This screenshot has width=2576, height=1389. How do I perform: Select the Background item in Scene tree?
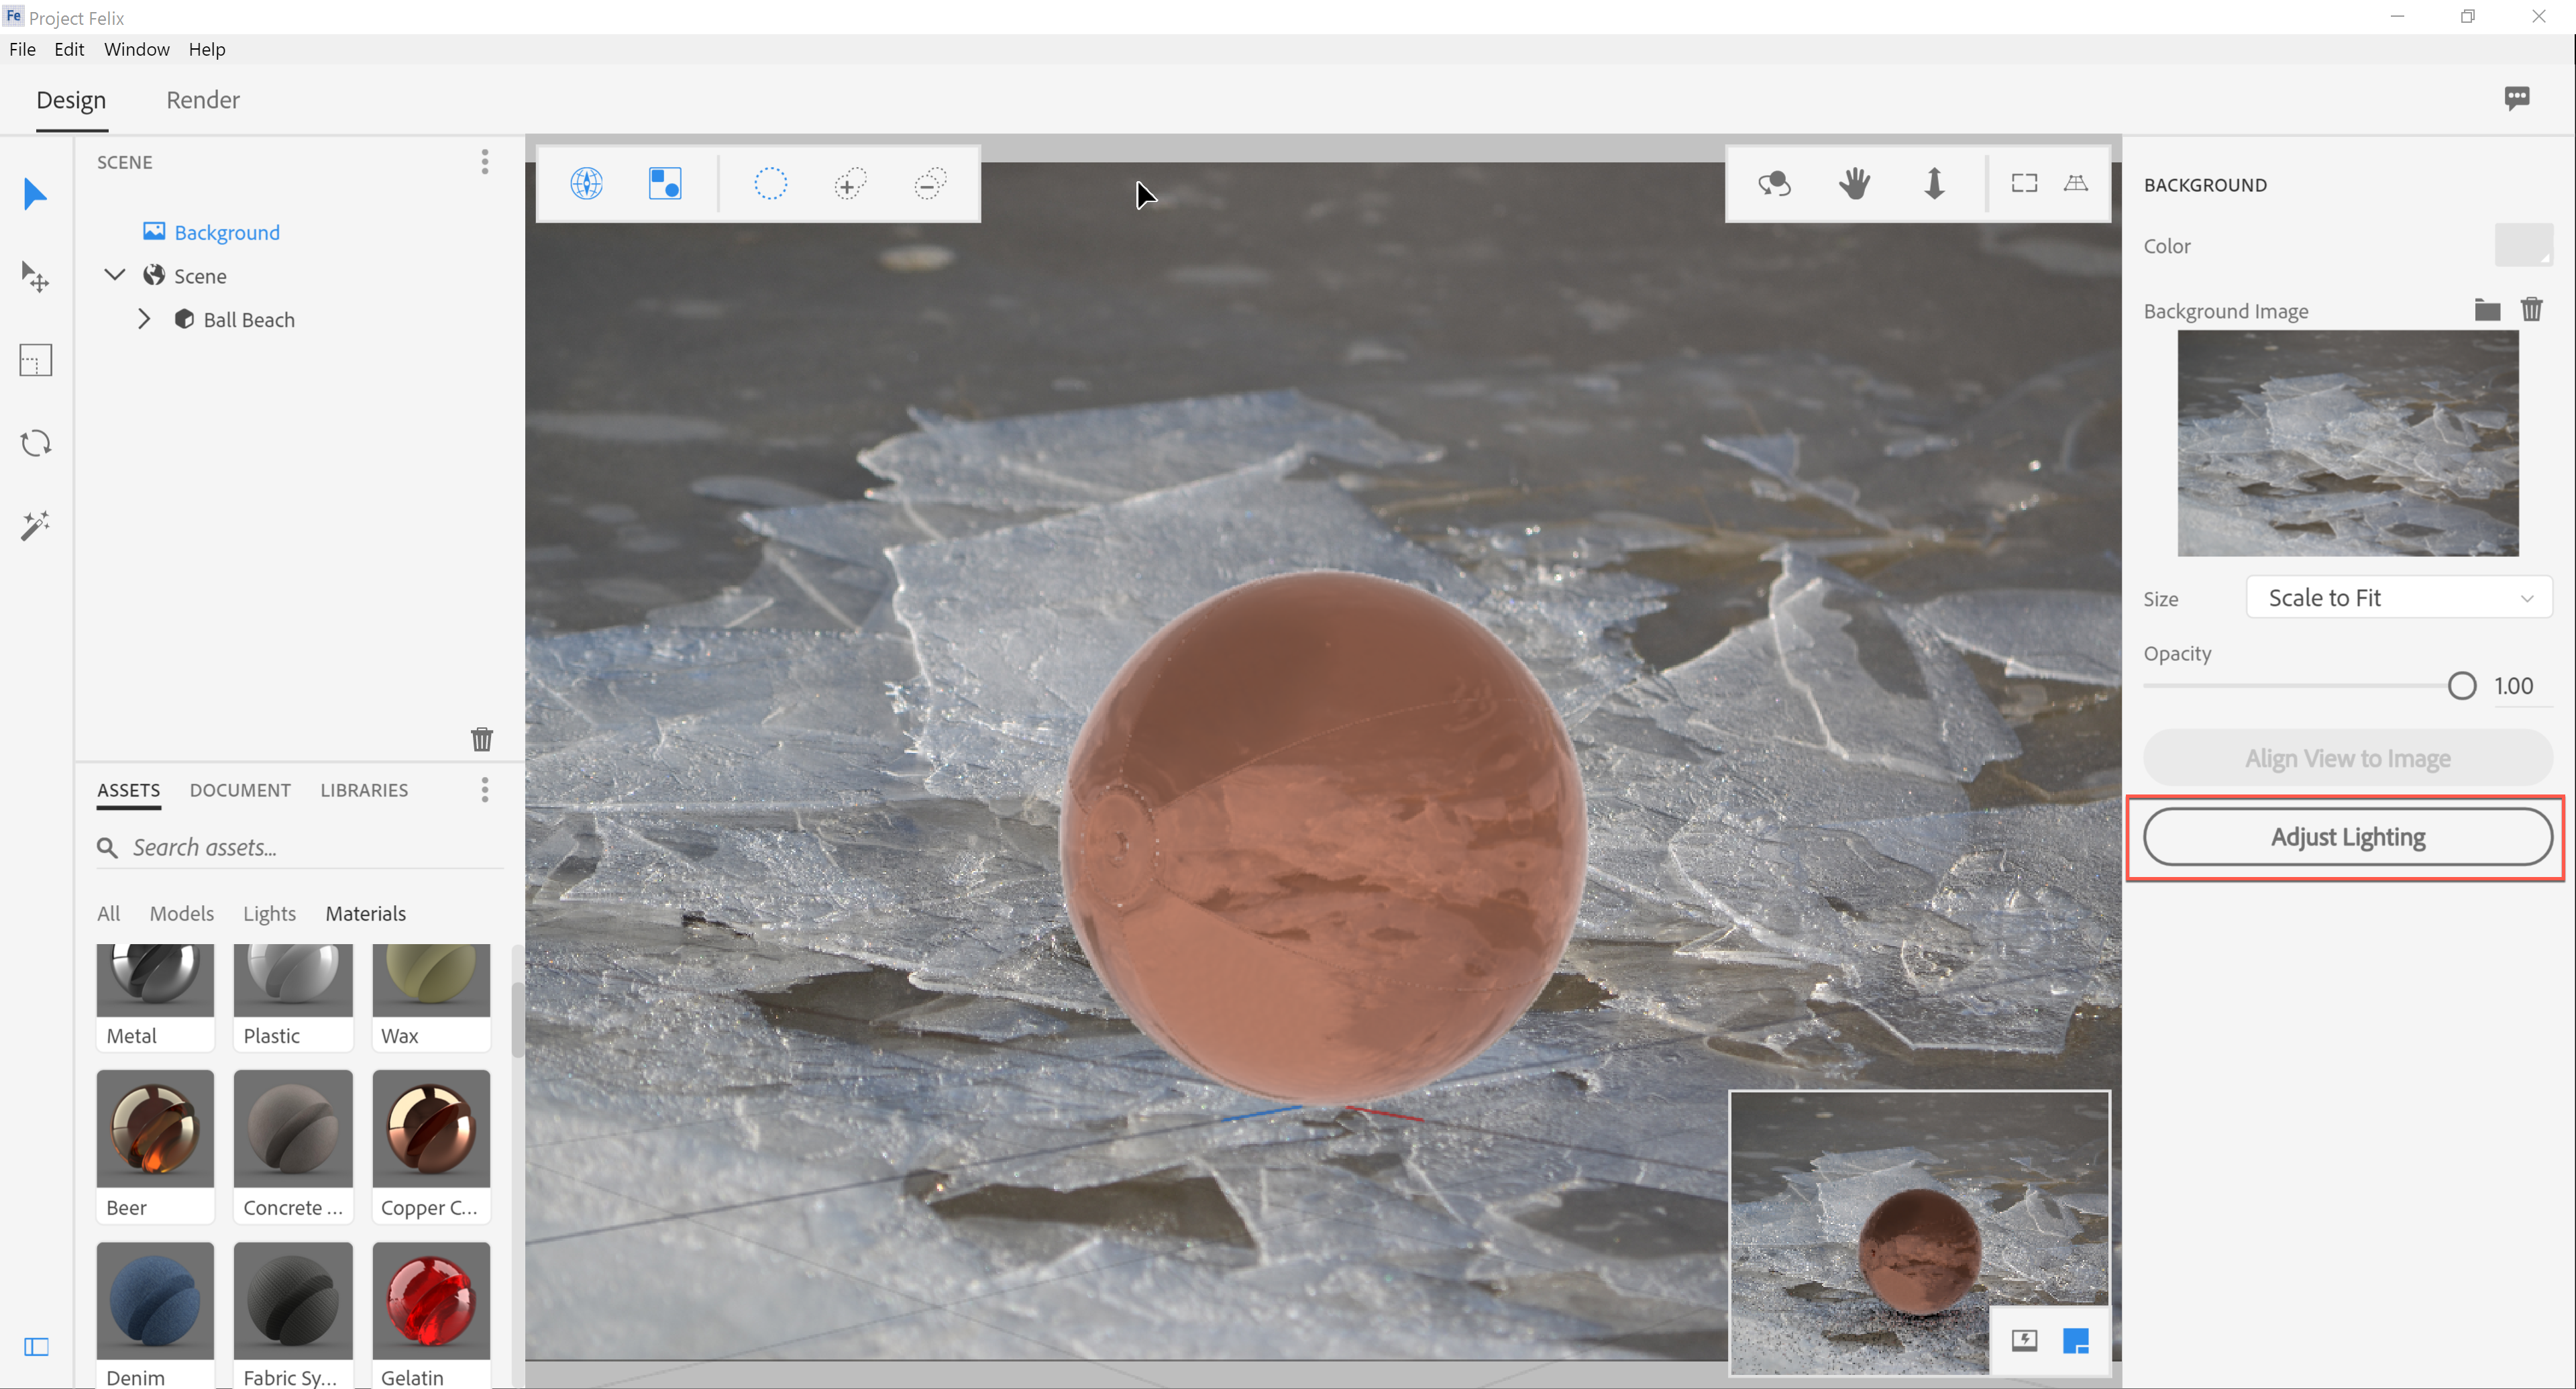coord(227,232)
